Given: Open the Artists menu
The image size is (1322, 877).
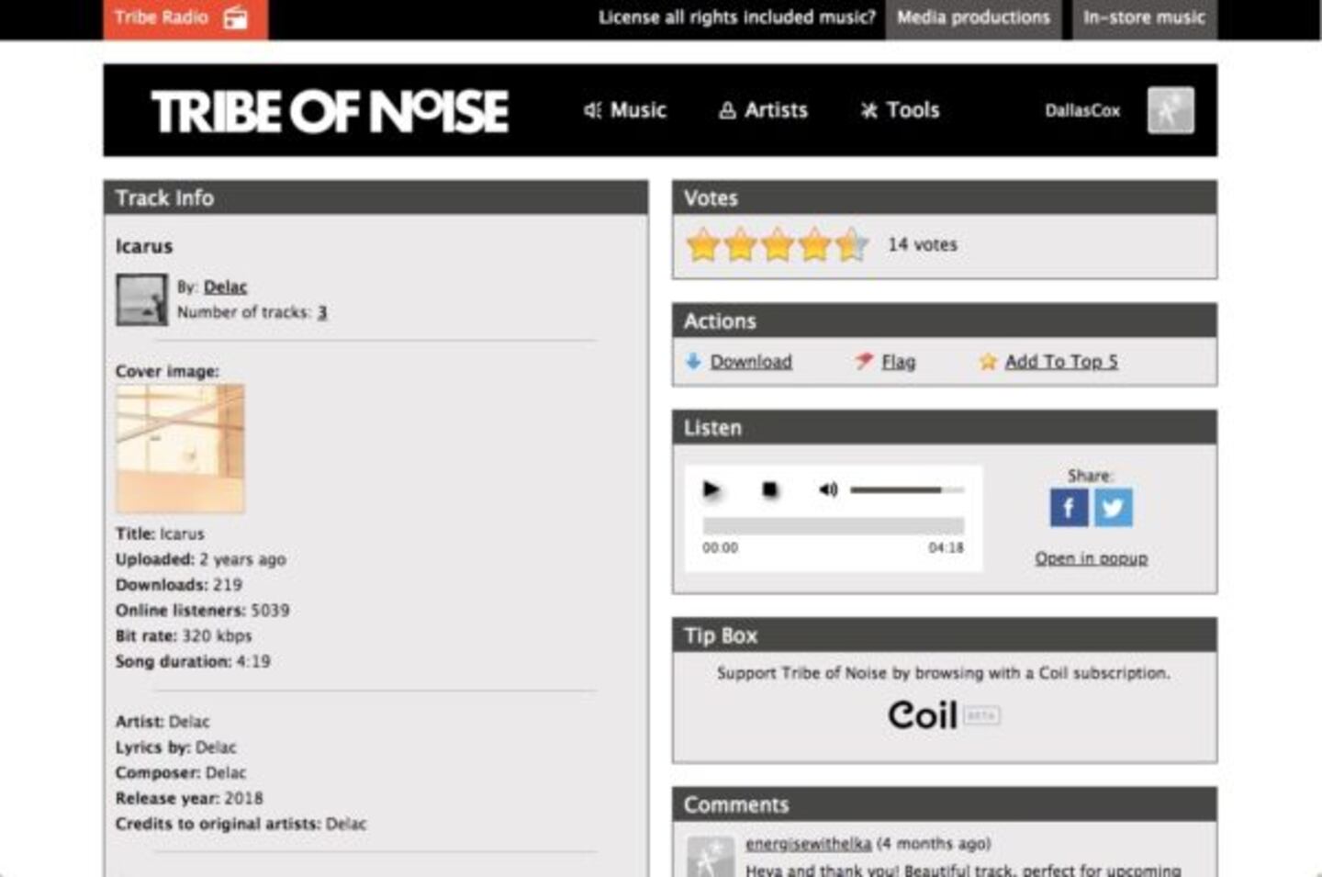Looking at the screenshot, I should click(x=763, y=110).
